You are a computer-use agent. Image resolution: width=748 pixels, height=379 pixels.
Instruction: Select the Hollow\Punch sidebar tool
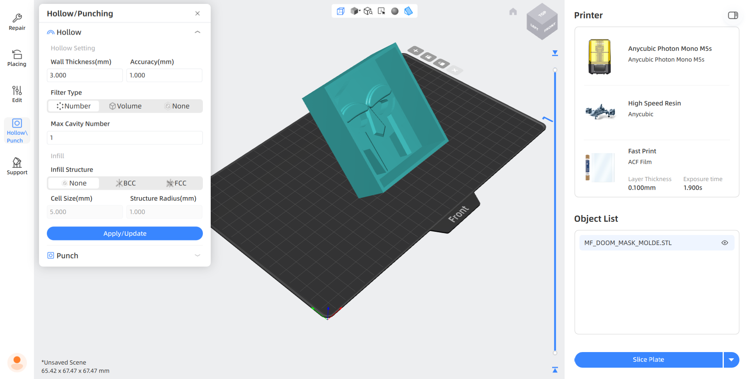pos(17,131)
